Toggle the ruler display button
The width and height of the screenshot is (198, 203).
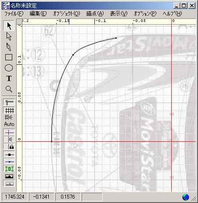click(x=9, y=102)
